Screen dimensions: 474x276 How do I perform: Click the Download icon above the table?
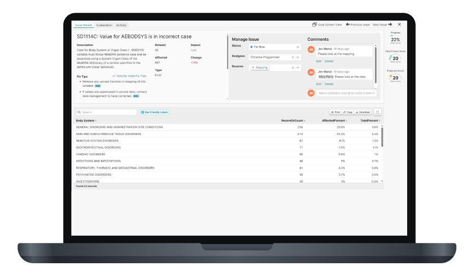tap(361, 112)
